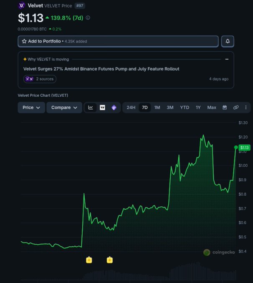Click the copy chart link icon

coord(236,108)
